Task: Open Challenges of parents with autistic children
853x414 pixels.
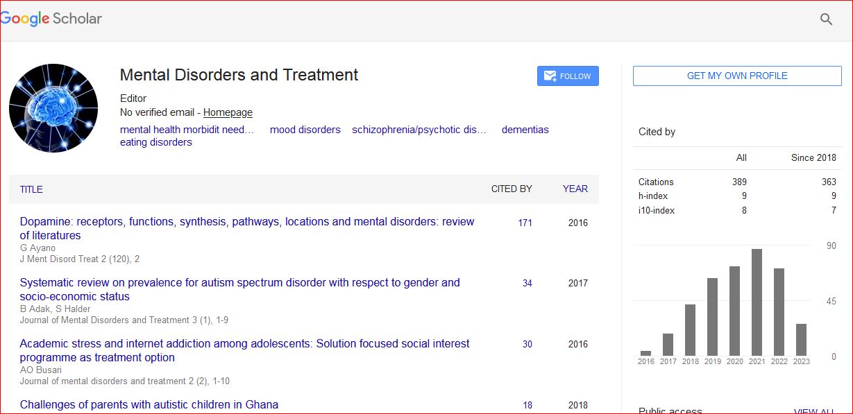Action: [149, 404]
